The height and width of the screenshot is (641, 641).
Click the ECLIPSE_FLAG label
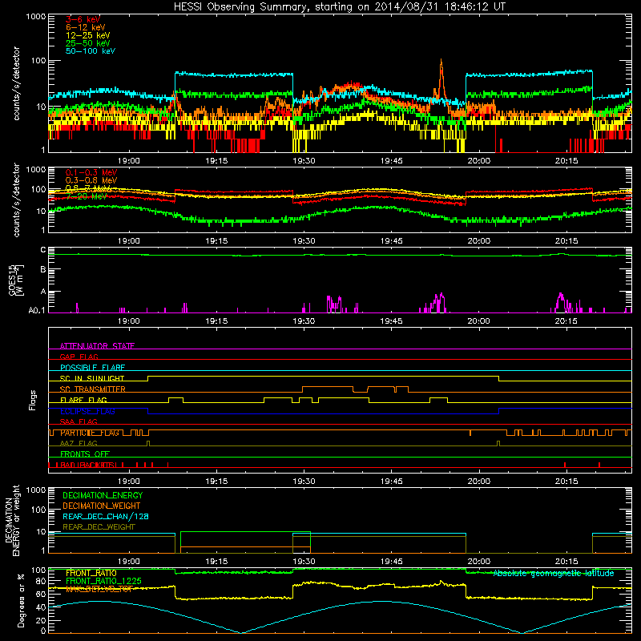[87, 411]
